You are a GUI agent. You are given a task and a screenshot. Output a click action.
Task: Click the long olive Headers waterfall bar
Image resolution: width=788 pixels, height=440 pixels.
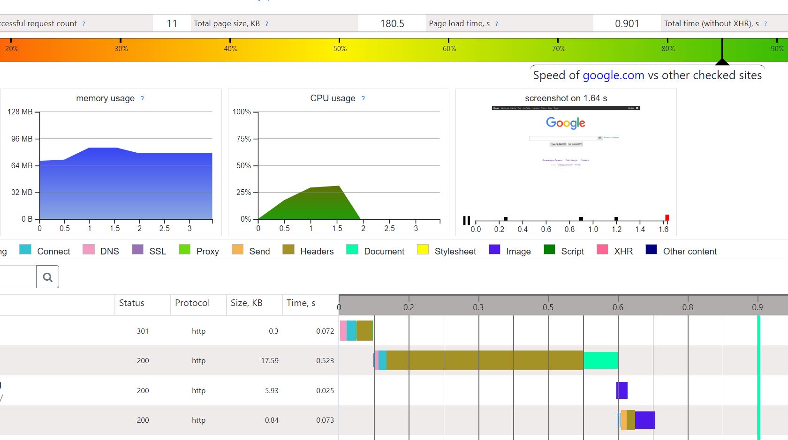click(x=485, y=360)
